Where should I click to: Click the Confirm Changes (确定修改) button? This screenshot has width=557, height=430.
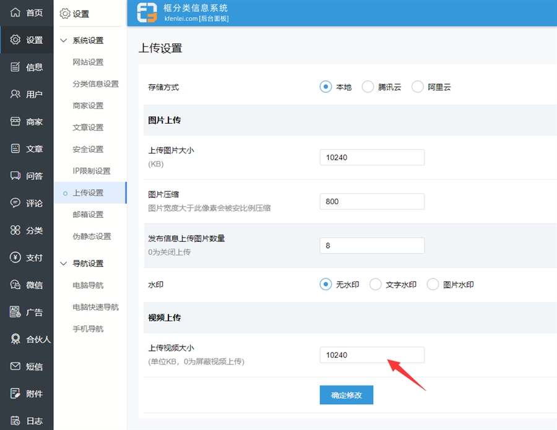[346, 395]
